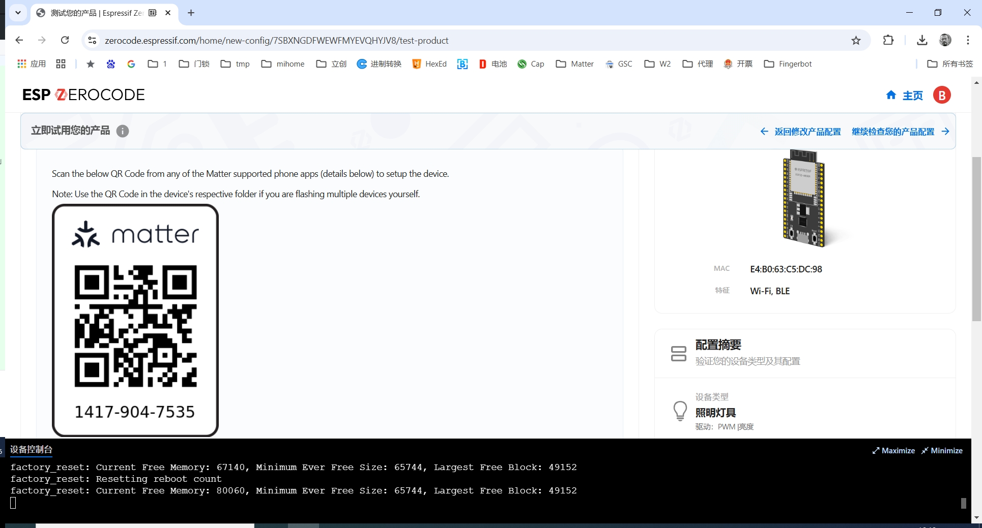Click the 驱动: PWM 亮度 text
This screenshot has height=528, width=982.
pos(725,427)
